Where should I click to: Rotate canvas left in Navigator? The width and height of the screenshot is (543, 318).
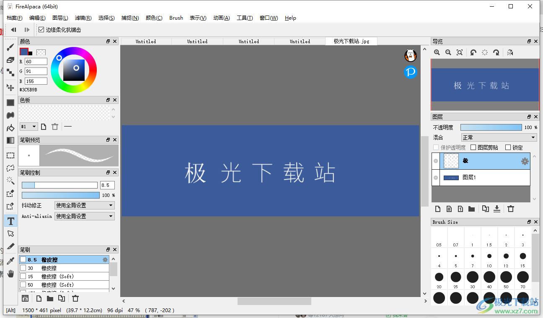tap(473, 52)
